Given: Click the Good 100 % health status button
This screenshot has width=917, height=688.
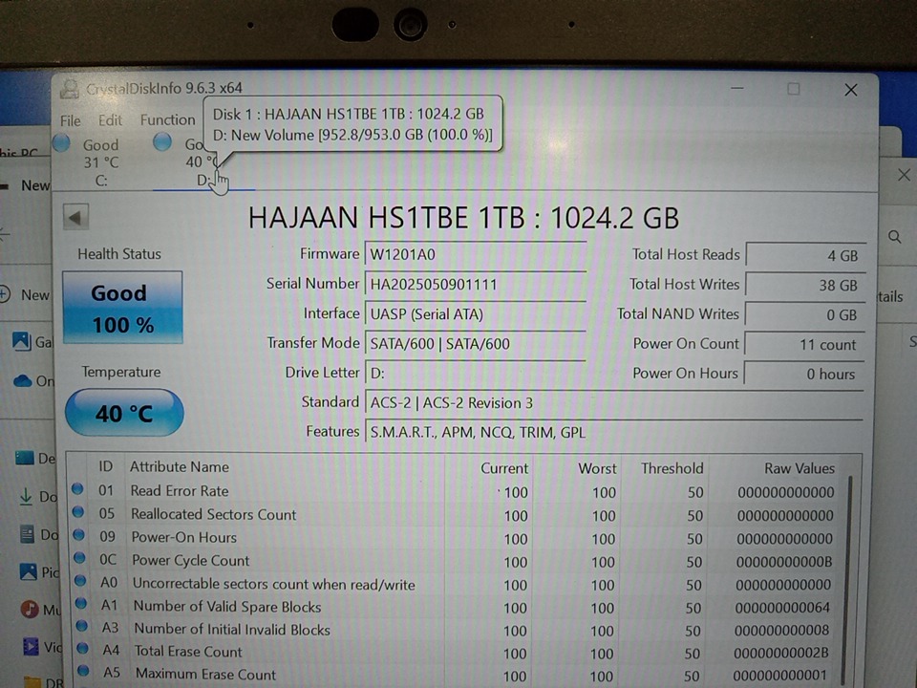Looking at the screenshot, I should [122, 308].
